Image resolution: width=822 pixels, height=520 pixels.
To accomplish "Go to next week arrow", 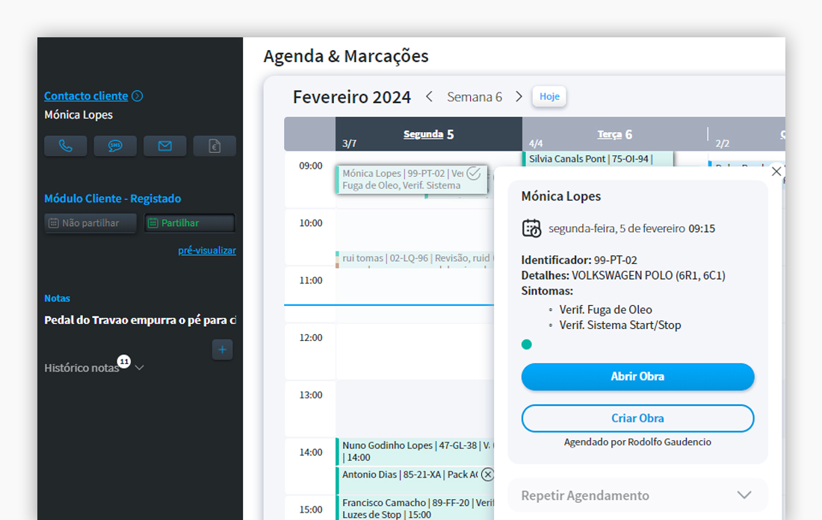I will 519,97.
